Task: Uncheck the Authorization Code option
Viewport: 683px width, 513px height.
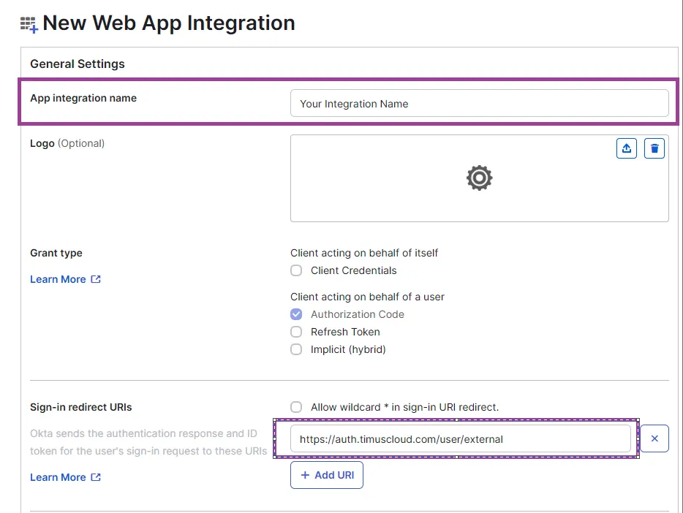Action: coord(296,314)
